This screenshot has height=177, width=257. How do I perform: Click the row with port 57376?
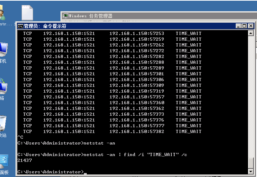[x=112, y=120]
